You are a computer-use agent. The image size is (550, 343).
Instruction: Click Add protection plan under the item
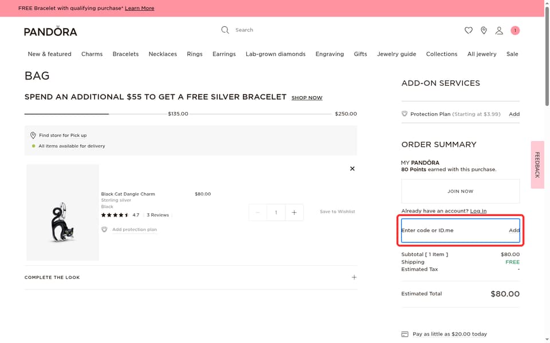[x=134, y=230]
